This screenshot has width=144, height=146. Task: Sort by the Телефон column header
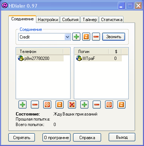tap(40, 52)
